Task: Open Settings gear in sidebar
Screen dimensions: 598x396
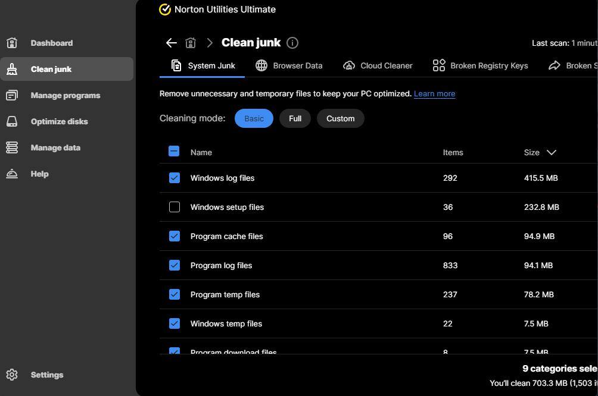Action: click(12, 375)
